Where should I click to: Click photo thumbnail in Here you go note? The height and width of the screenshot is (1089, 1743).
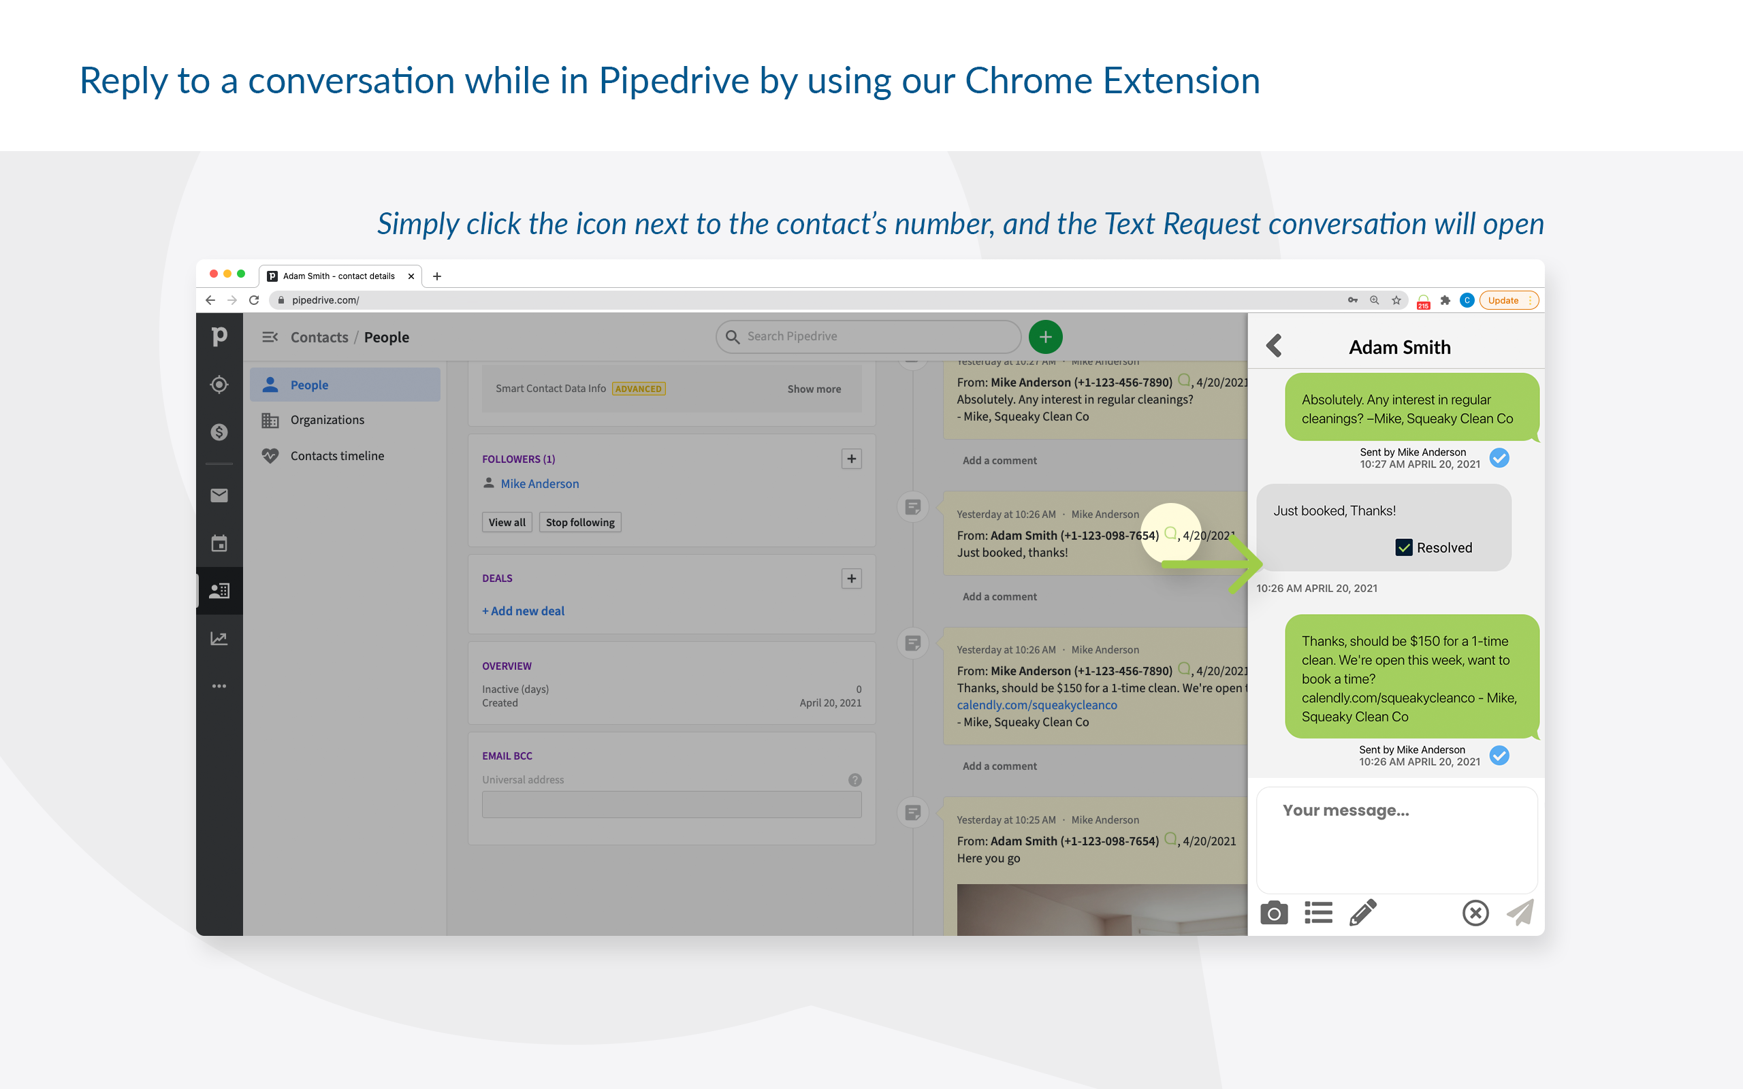pos(1102,910)
